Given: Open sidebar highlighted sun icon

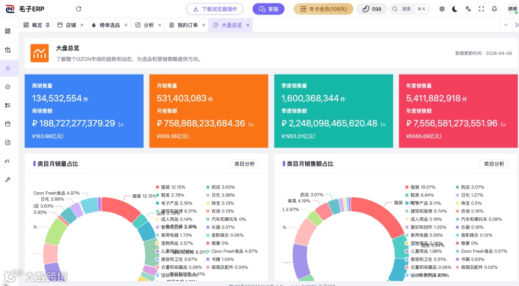Looking at the screenshot, I should (x=8, y=68).
